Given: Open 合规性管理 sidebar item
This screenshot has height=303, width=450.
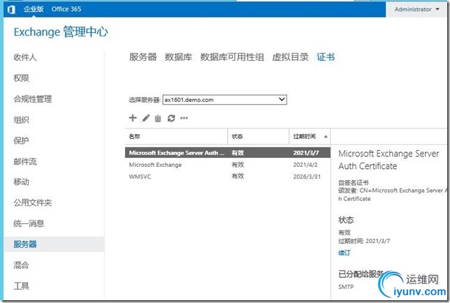Looking at the screenshot, I should 33,99.
